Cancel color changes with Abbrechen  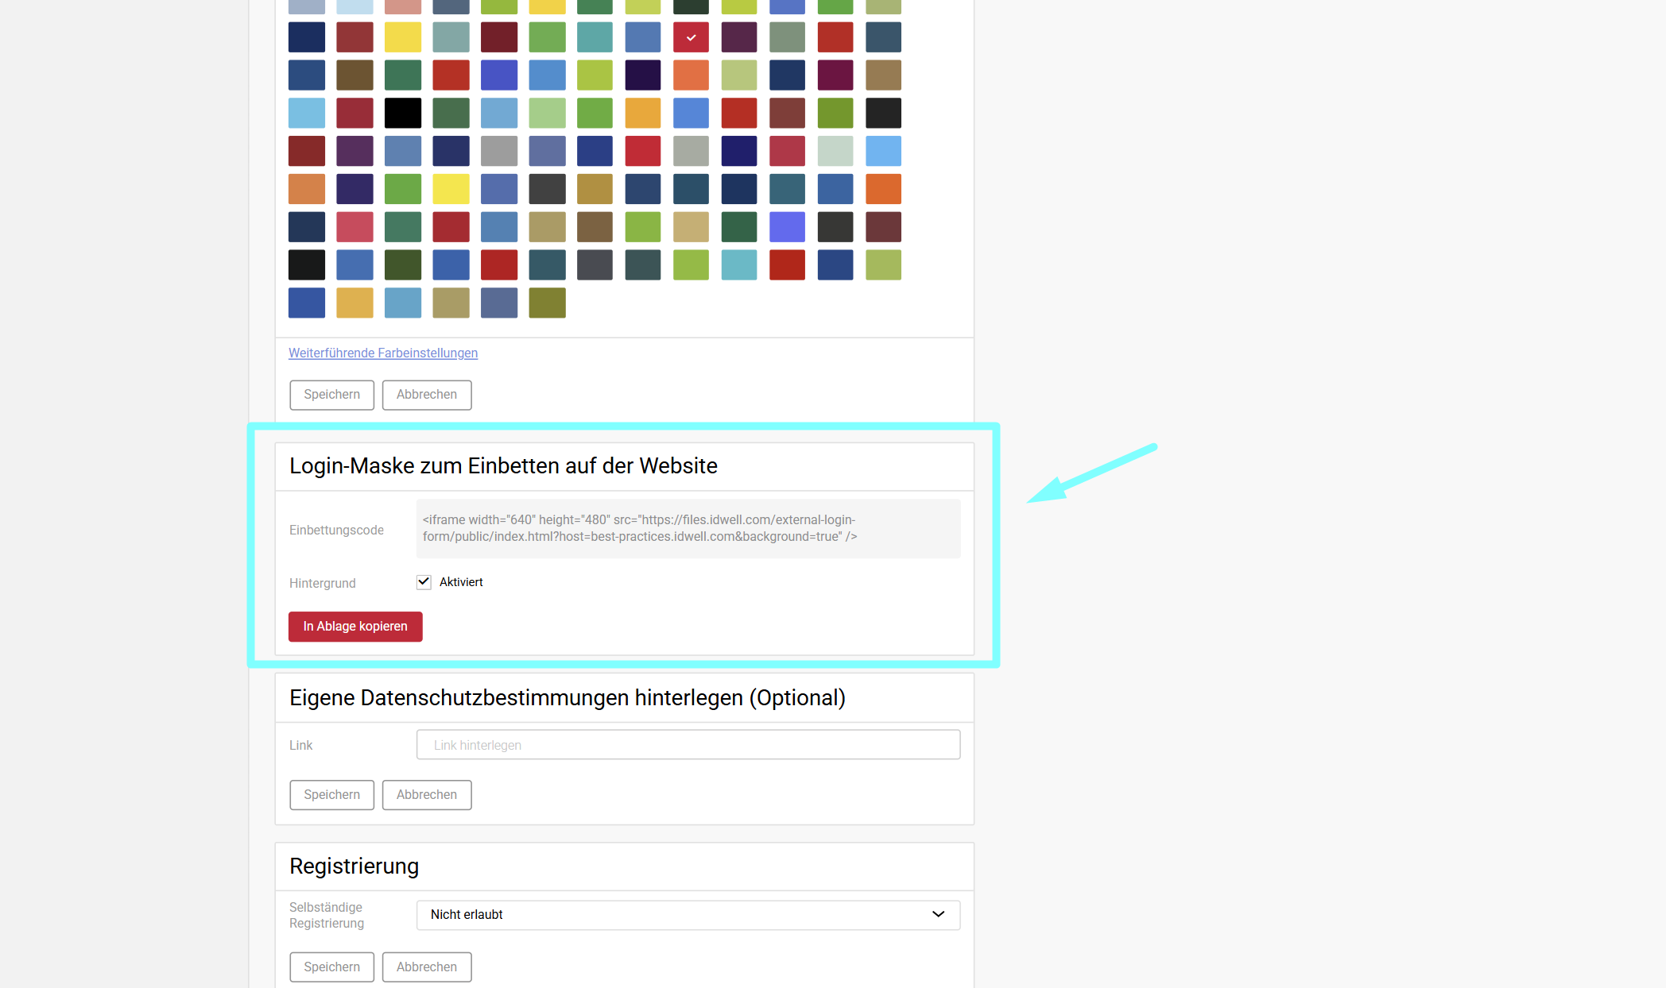(427, 395)
